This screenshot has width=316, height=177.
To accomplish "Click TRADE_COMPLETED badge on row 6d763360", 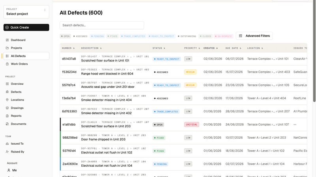I will click(166, 112).
